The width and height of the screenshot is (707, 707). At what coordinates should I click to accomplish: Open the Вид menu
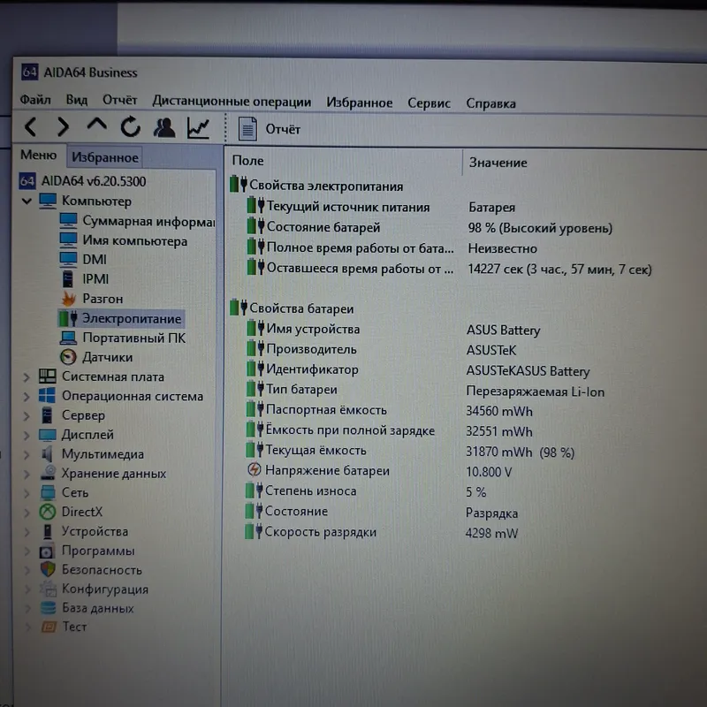tap(77, 100)
